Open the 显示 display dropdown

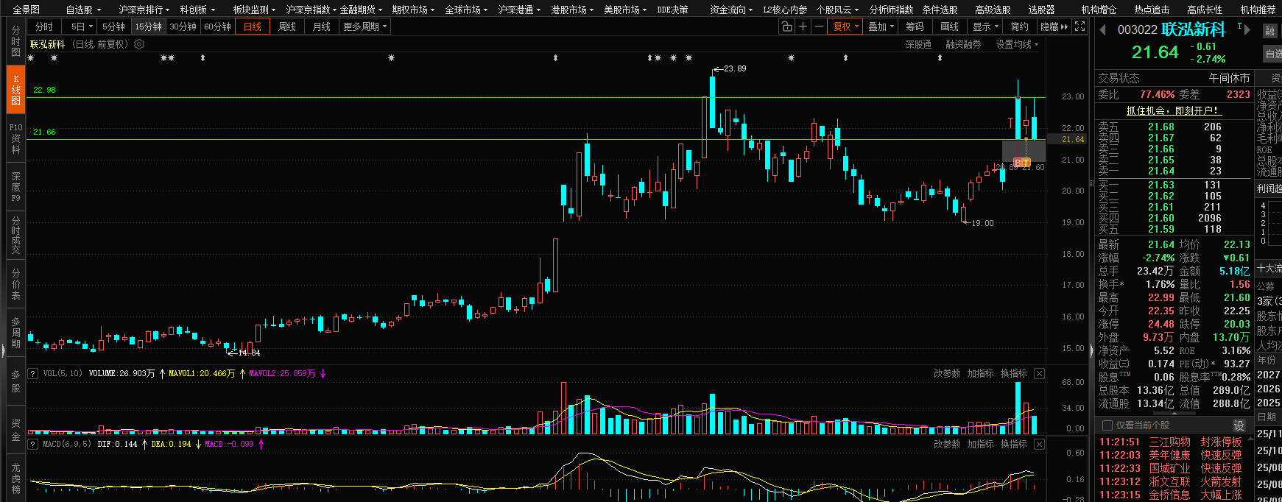[986, 26]
